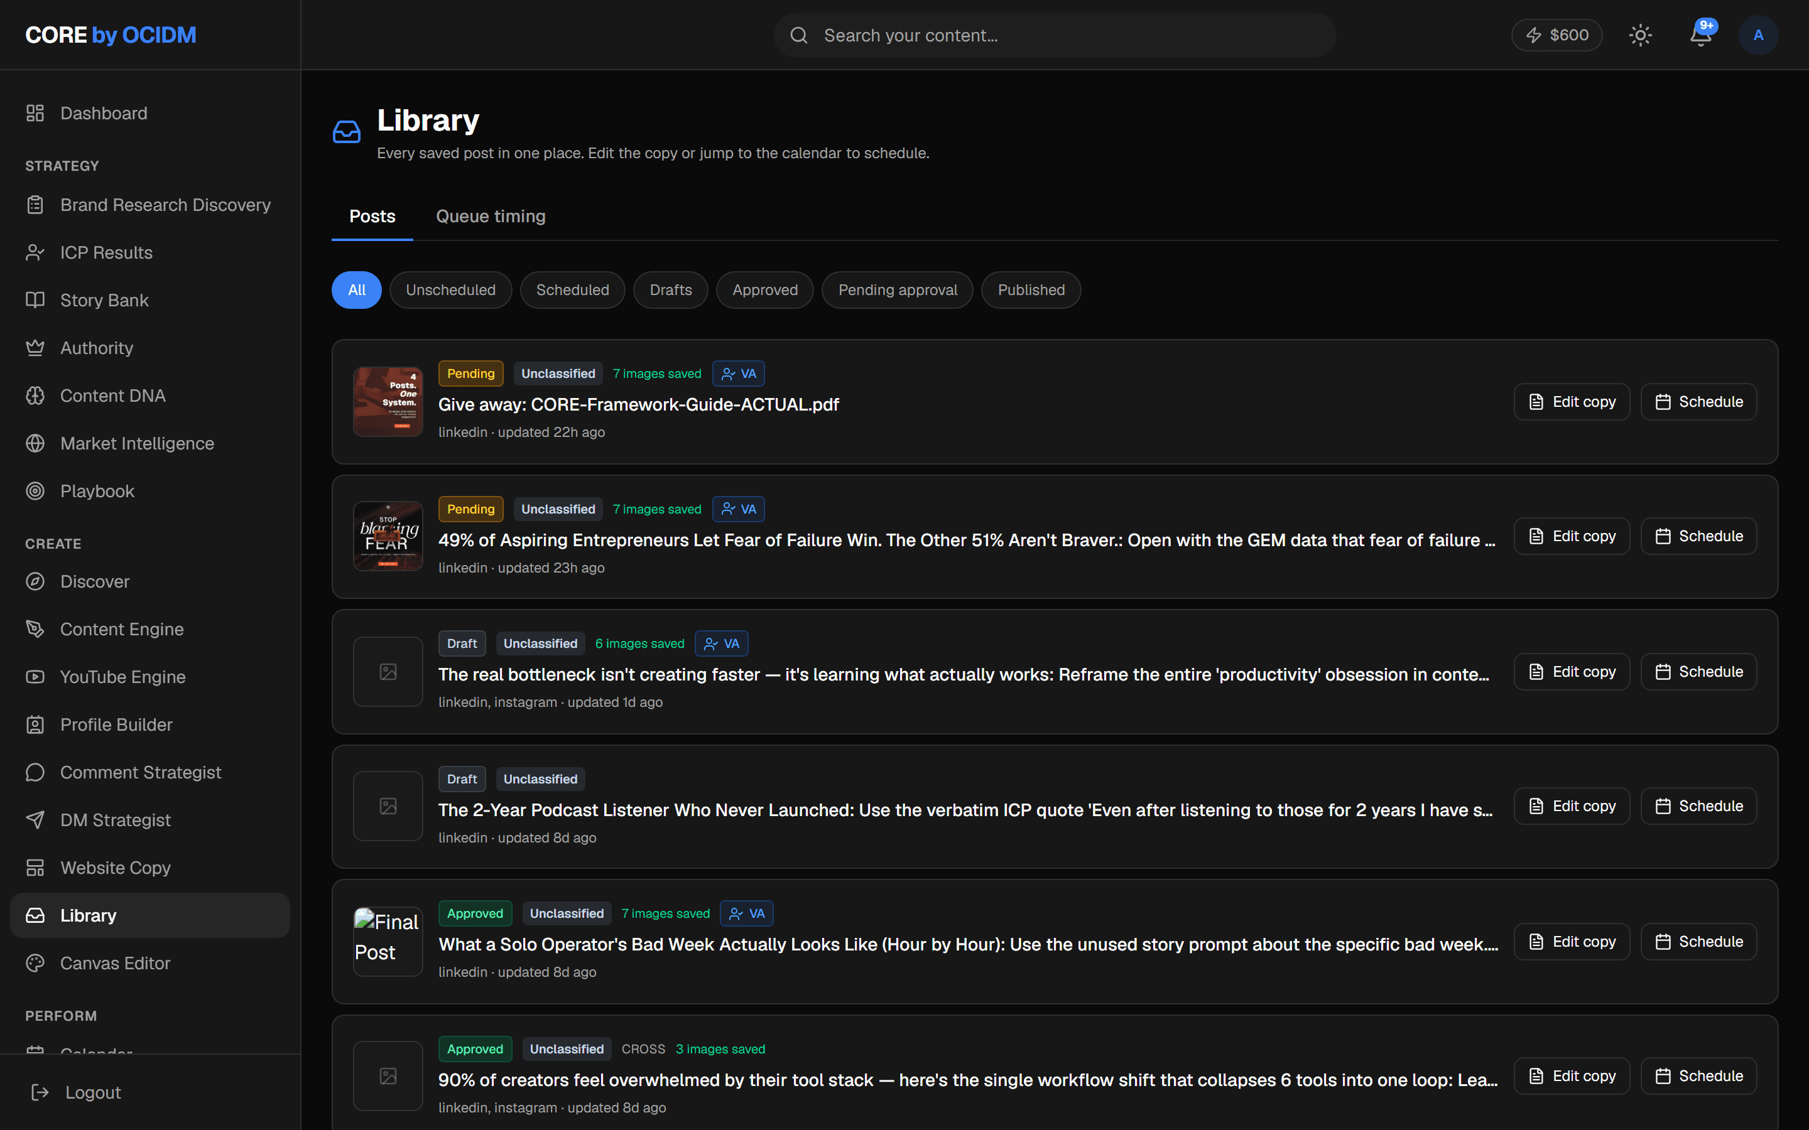The width and height of the screenshot is (1809, 1130).
Task: Click the Content DNA brain icon
Action: tap(35, 395)
